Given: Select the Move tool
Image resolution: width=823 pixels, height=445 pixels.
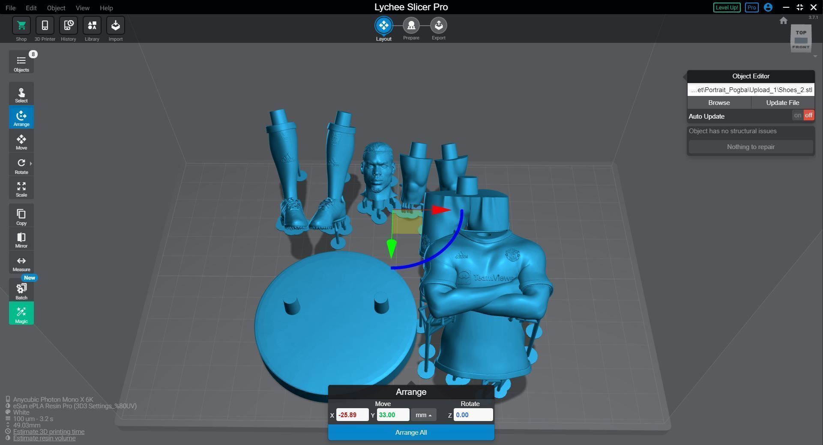Looking at the screenshot, I should (21, 141).
